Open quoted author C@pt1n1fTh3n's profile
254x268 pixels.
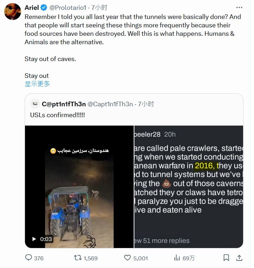(x=63, y=104)
